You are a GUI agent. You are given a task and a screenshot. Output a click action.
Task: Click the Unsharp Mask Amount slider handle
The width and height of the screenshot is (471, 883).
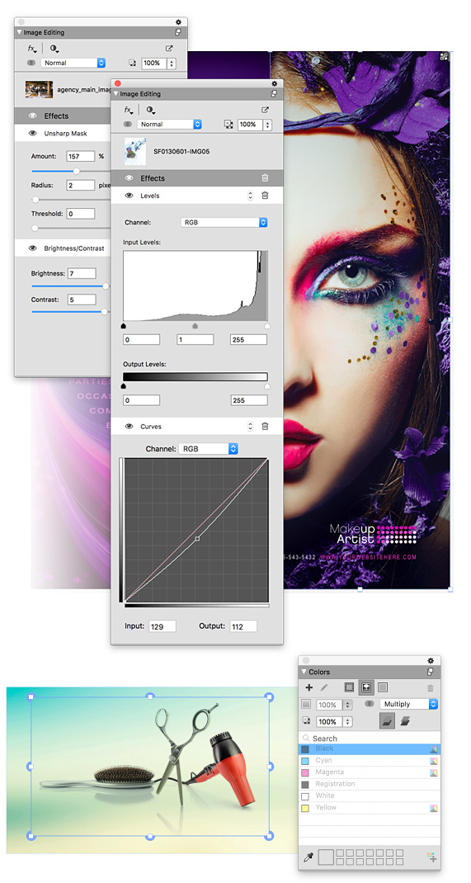[x=77, y=171]
